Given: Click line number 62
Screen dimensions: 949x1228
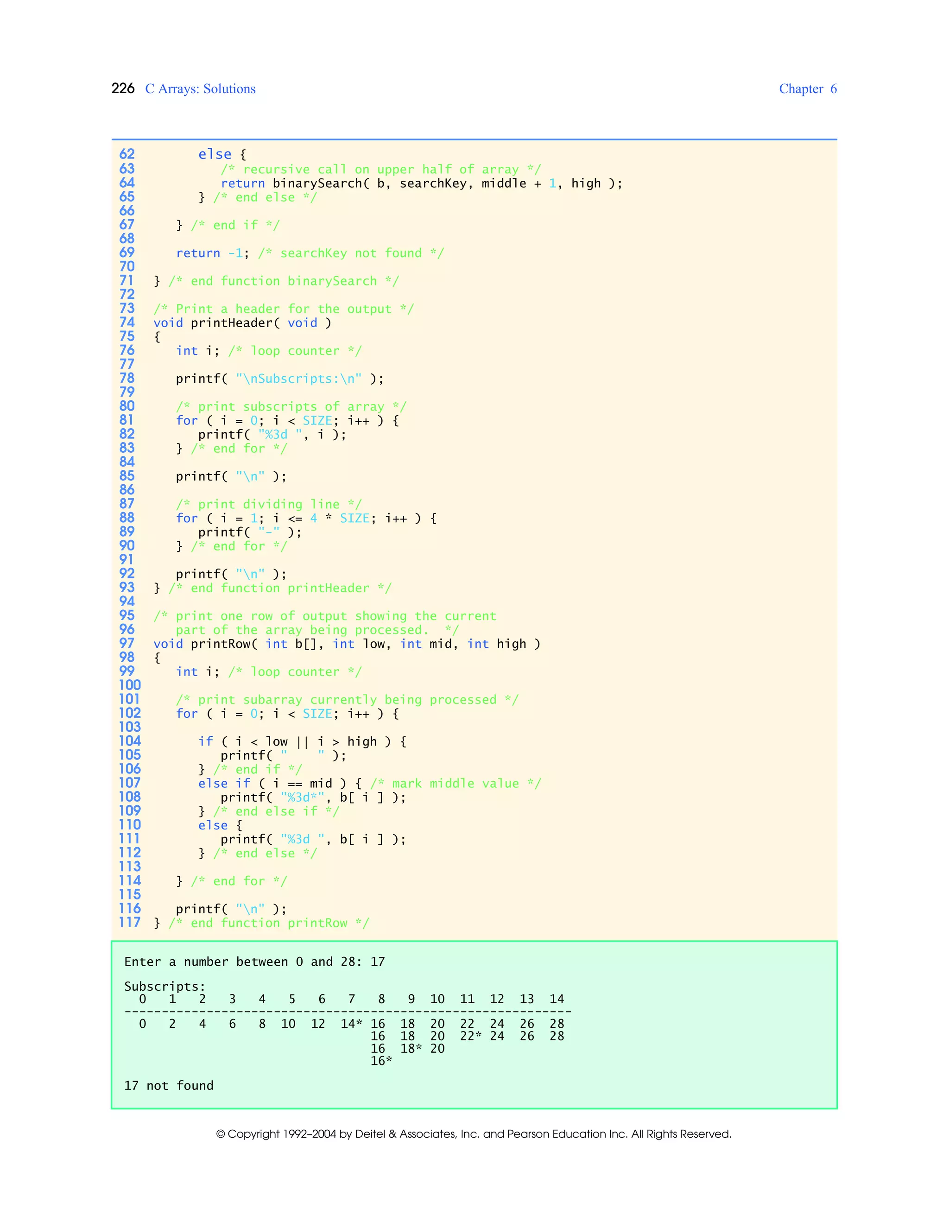Looking at the screenshot, I should click(x=127, y=154).
